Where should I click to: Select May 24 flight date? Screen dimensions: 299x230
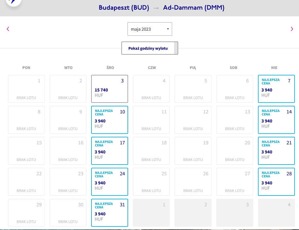(110, 182)
